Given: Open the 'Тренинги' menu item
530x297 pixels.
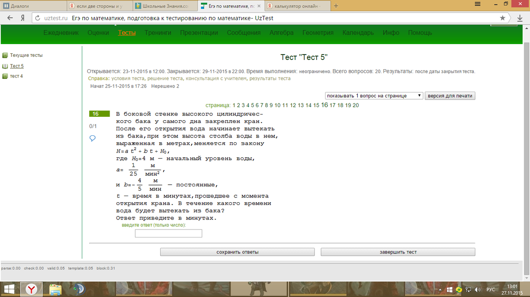Looking at the screenshot, I should point(158,33).
